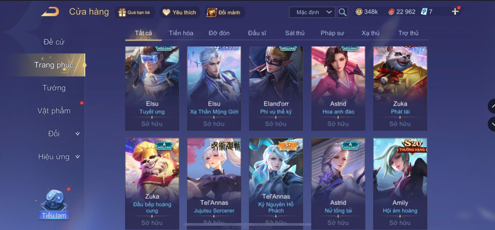
Task: Select the Elsu Tuyết ưng skin card
Action: tap(152, 88)
